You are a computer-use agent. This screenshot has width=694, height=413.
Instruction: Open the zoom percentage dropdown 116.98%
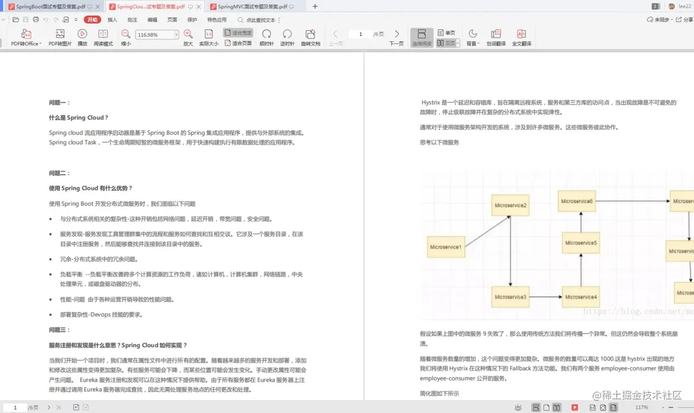coord(176,35)
